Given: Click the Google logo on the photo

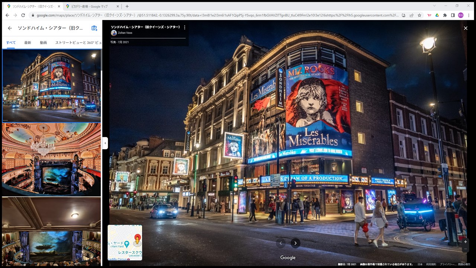Looking at the screenshot, I should tap(288, 258).
